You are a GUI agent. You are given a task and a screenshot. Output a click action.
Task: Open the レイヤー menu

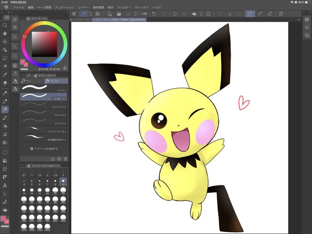pos(84,7)
